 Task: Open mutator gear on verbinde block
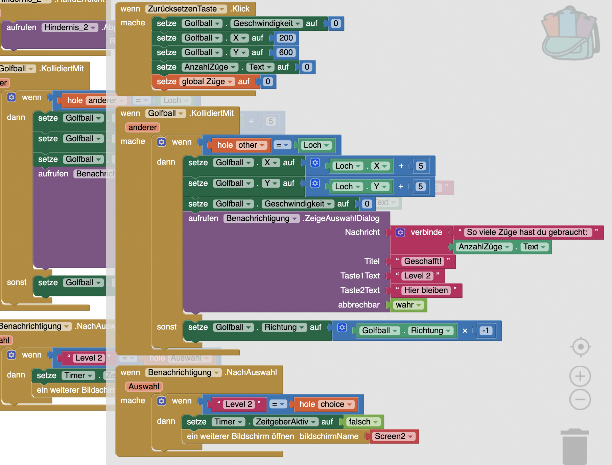pos(400,232)
